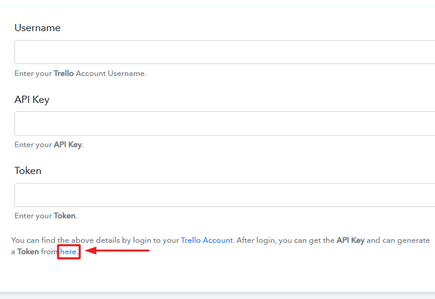Click bold 'Trello' word in username hint

(64, 74)
